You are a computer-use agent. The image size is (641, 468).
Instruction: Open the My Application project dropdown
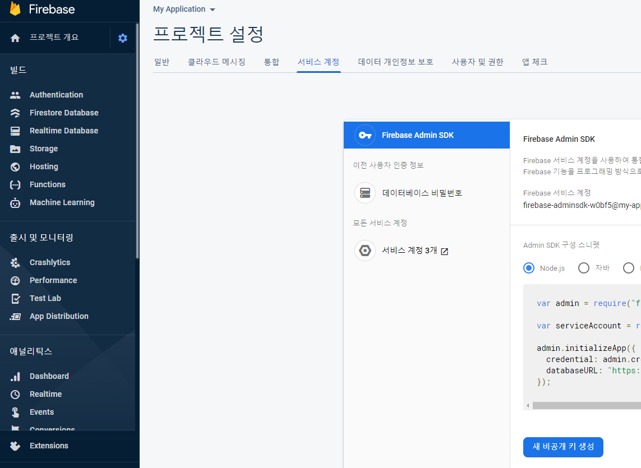click(x=184, y=9)
